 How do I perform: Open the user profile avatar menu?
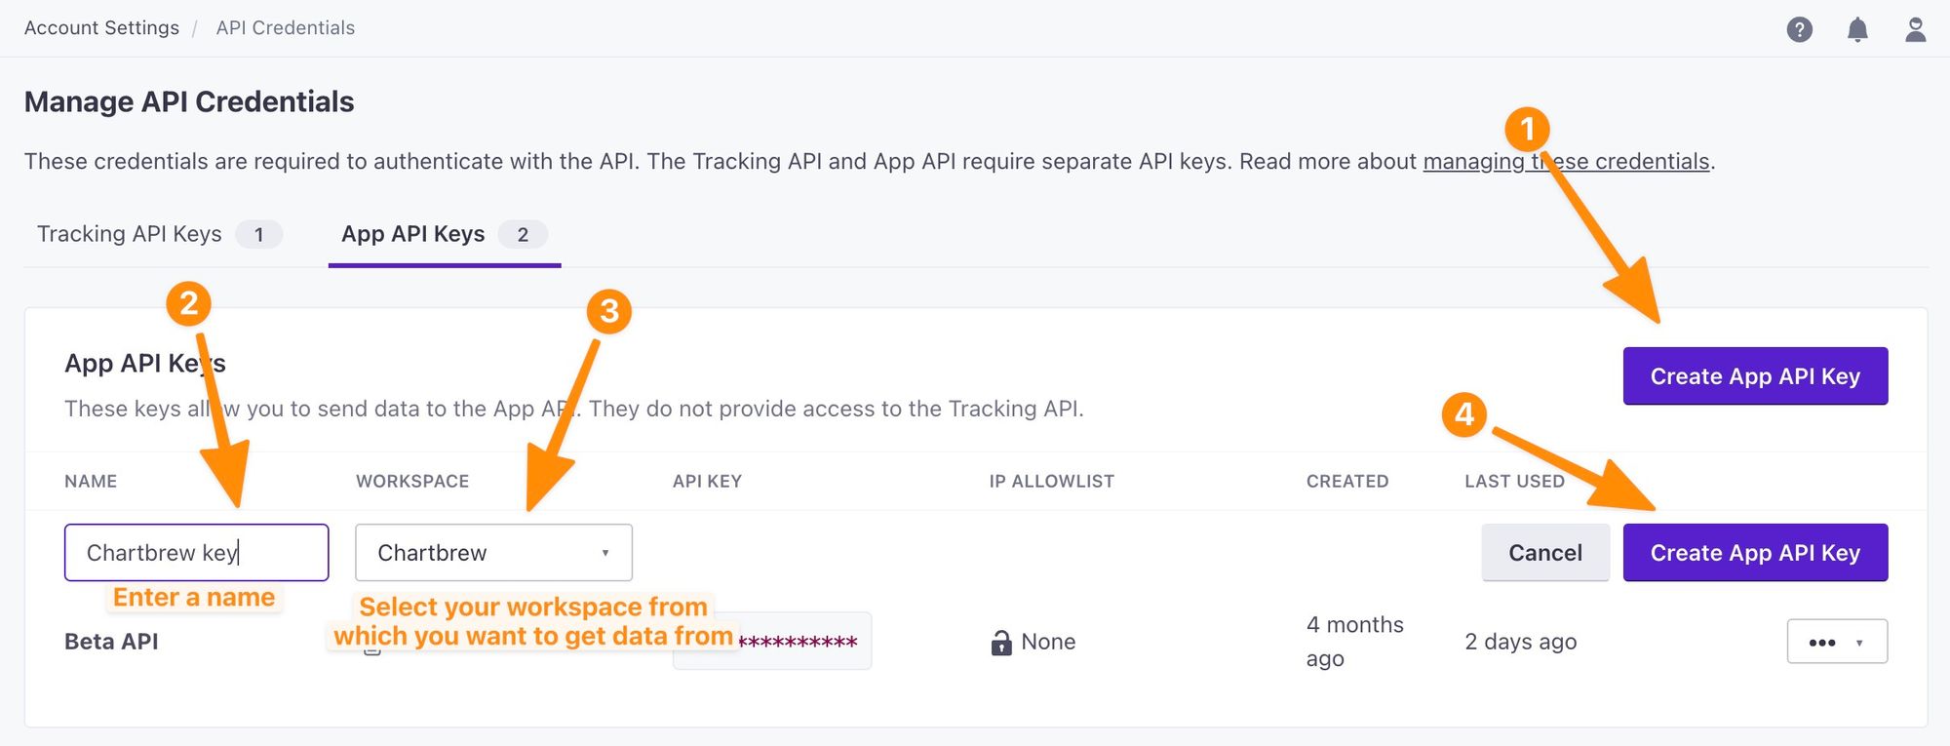[1914, 28]
